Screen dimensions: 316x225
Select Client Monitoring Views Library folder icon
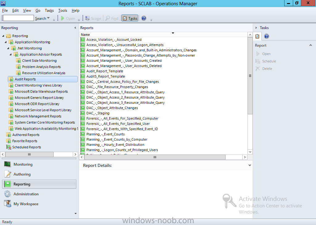11,85
